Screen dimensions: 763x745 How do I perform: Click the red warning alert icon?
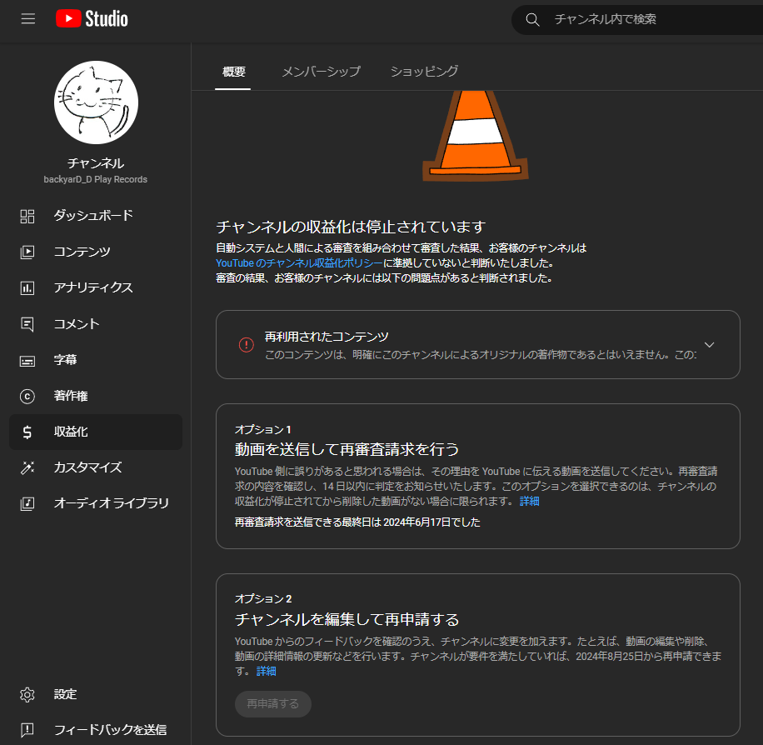click(247, 345)
